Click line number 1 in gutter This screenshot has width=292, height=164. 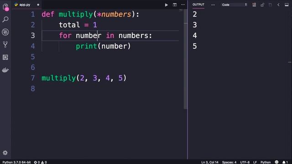tap(33, 14)
